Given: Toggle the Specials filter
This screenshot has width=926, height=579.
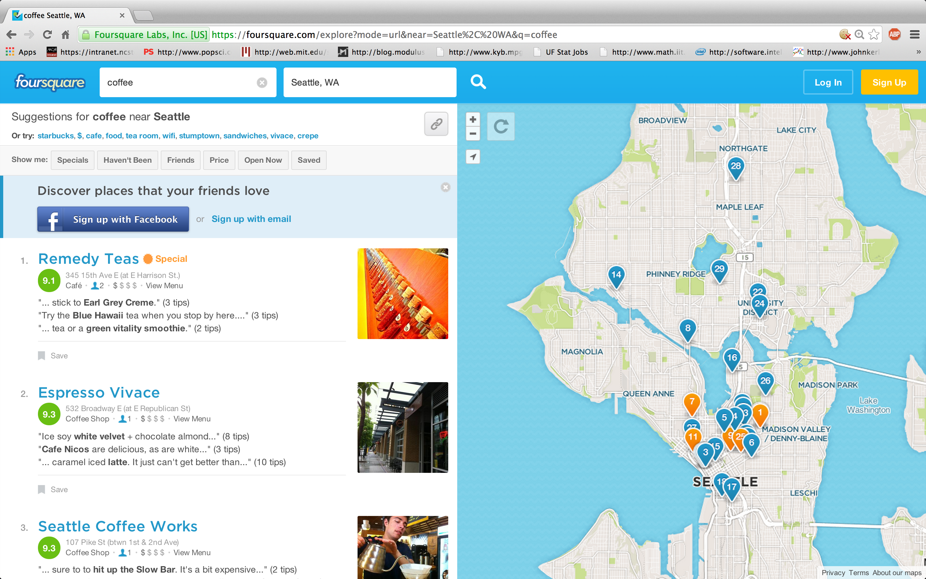Looking at the screenshot, I should click(73, 160).
